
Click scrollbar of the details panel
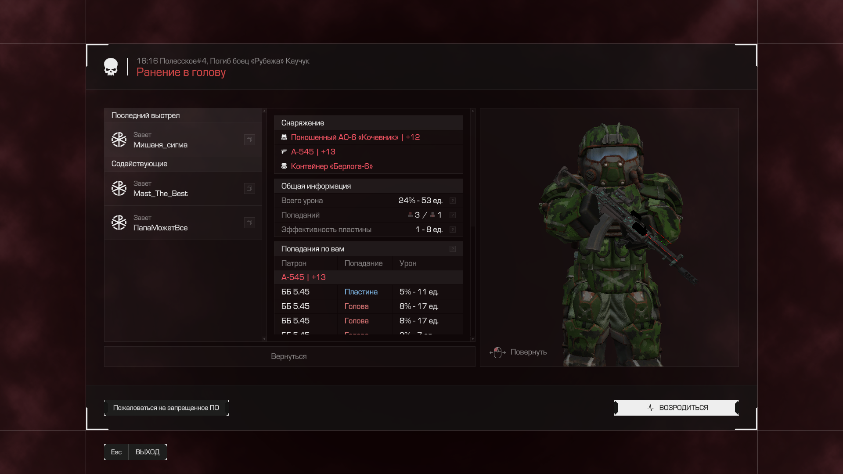(x=472, y=169)
